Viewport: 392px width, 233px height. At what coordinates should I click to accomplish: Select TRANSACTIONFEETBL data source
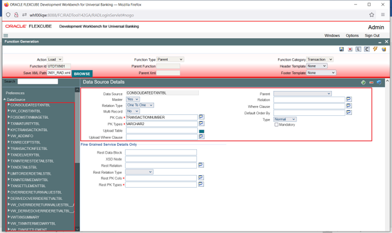pyautogui.click(x=29, y=148)
